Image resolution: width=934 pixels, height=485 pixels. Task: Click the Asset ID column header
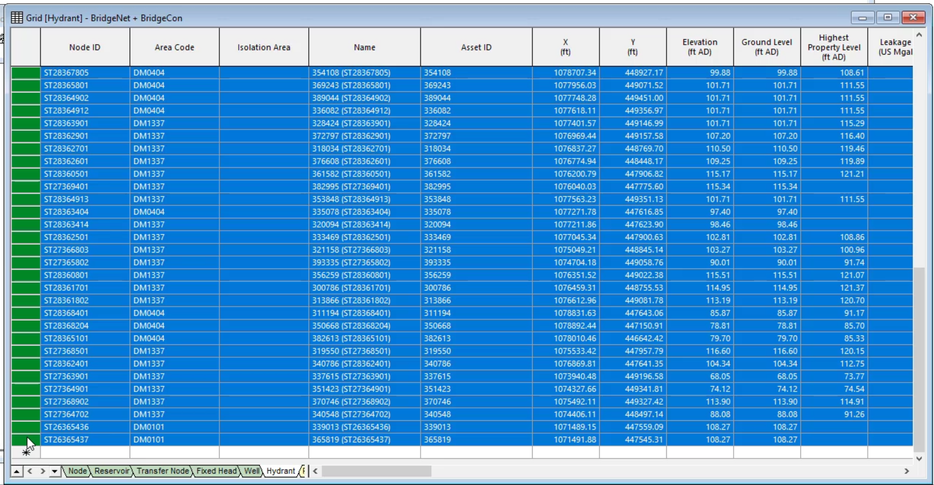click(x=476, y=47)
